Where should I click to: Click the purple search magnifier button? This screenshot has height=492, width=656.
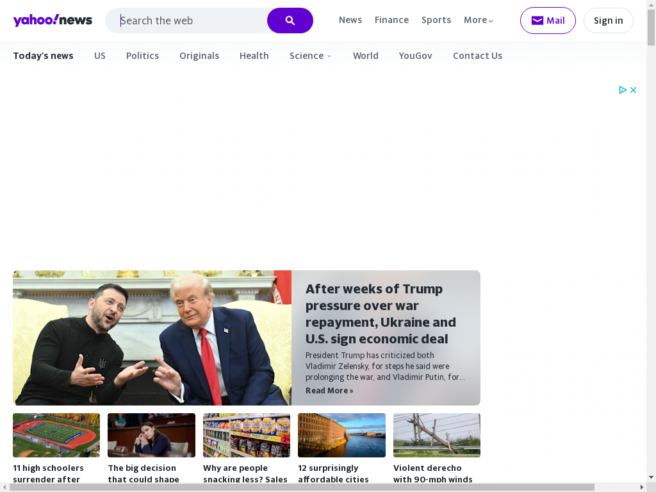[290, 20]
